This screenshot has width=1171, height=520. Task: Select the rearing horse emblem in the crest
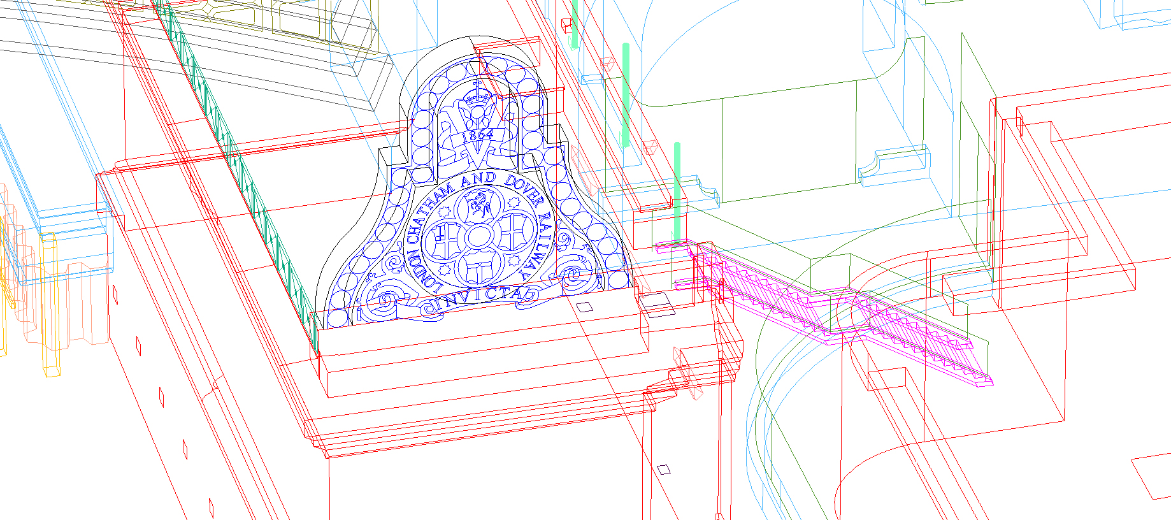point(478,205)
